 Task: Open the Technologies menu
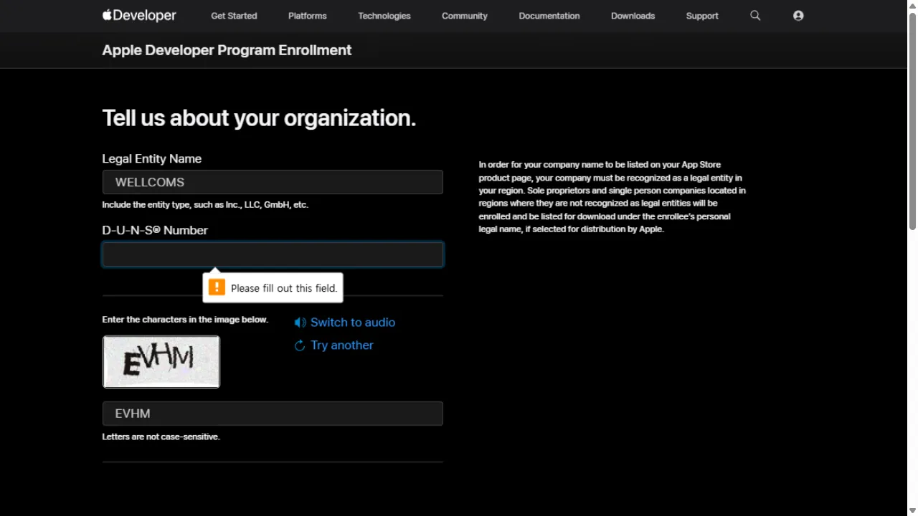tap(384, 16)
